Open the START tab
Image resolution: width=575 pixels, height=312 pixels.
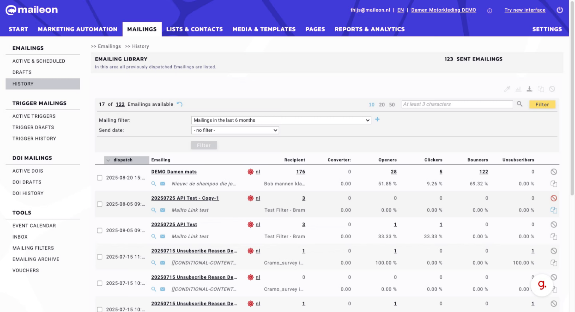[x=18, y=29]
